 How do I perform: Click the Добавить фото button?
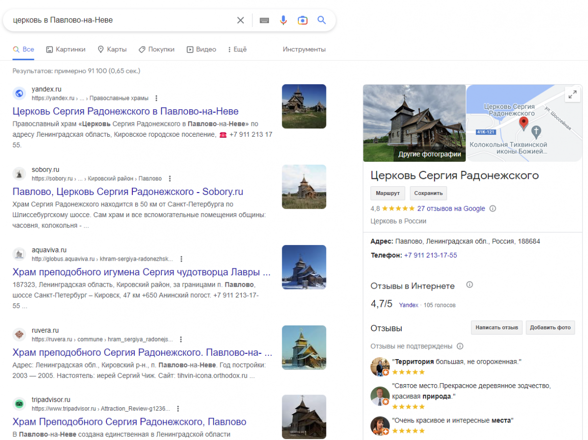pos(550,327)
